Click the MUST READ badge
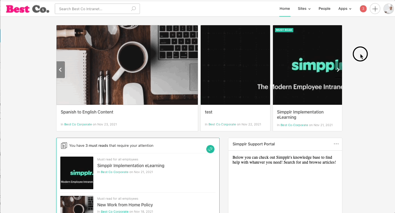 point(284,30)
